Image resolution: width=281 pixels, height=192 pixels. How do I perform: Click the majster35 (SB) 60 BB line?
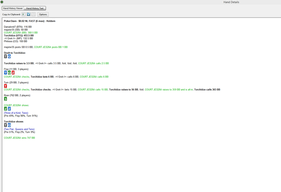pos(16,30)
